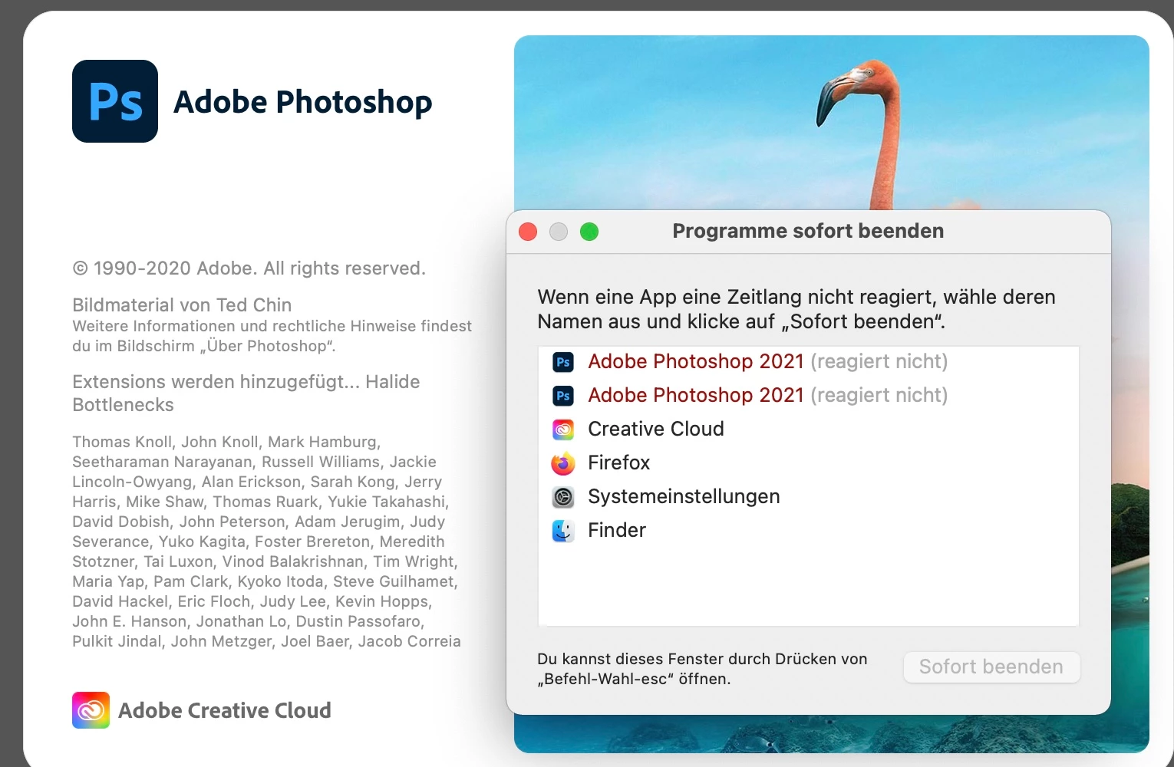Image resolution: width=1174 pixels, height=767 pixels.
Task: Click the 'Wenn eine App eine Zeitlang nicht reagiert' instruction
Action: click(x=796, y=309)
